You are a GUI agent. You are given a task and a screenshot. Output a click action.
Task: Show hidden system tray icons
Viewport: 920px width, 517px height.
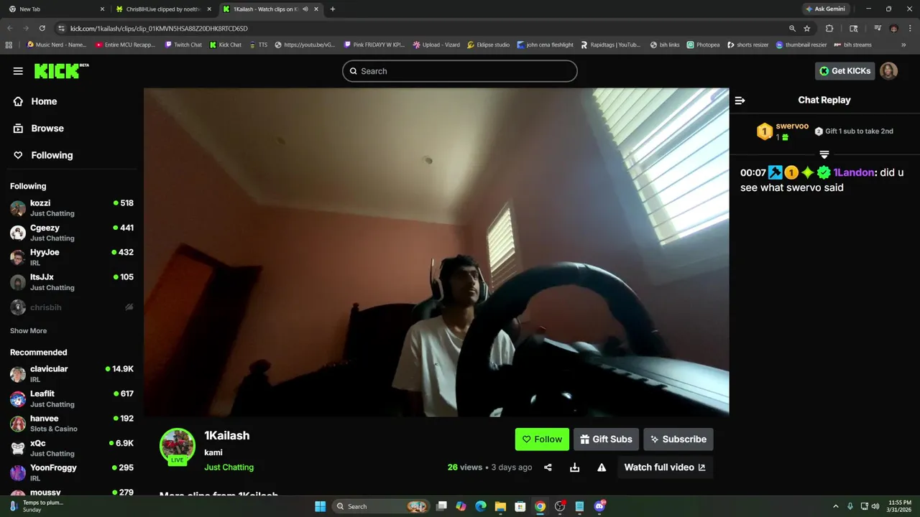[x=836, y=506]
